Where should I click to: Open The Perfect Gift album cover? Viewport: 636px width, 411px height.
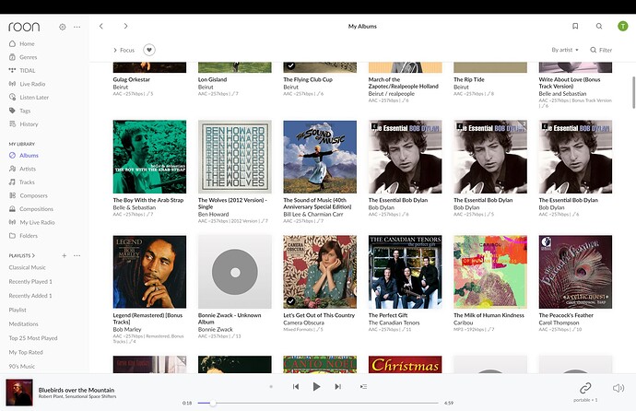click(x=406, y=272)
